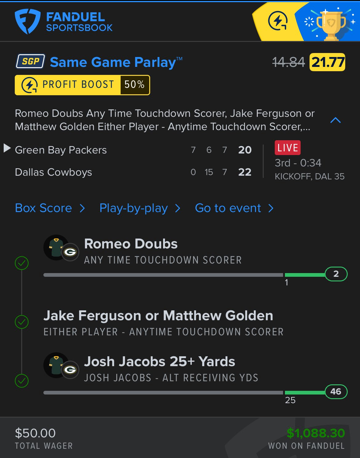Tap the Josh Jacobs leg checkmark
Viewport: 360px width, 458px height.
pos(22,381)
